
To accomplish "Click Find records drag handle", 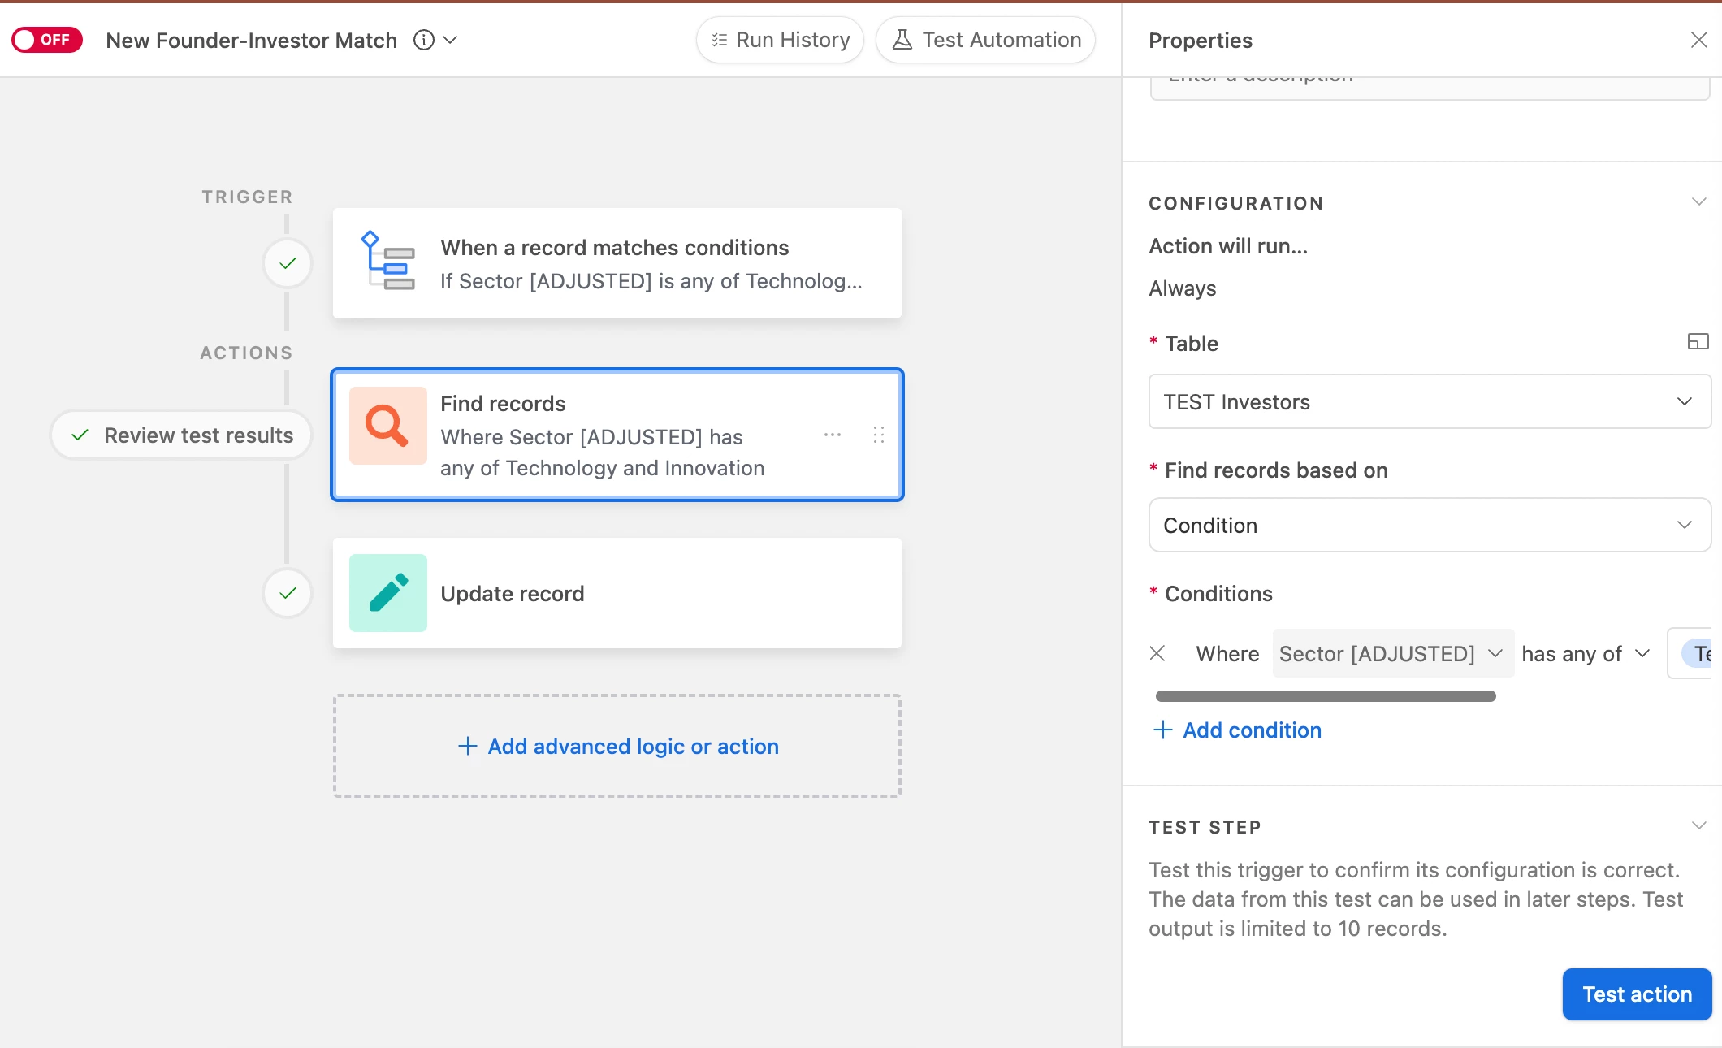I will click(878, 435).
